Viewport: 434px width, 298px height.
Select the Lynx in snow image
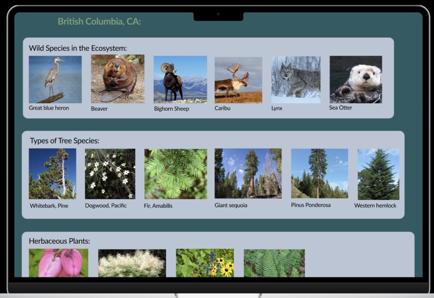(296, 80)
